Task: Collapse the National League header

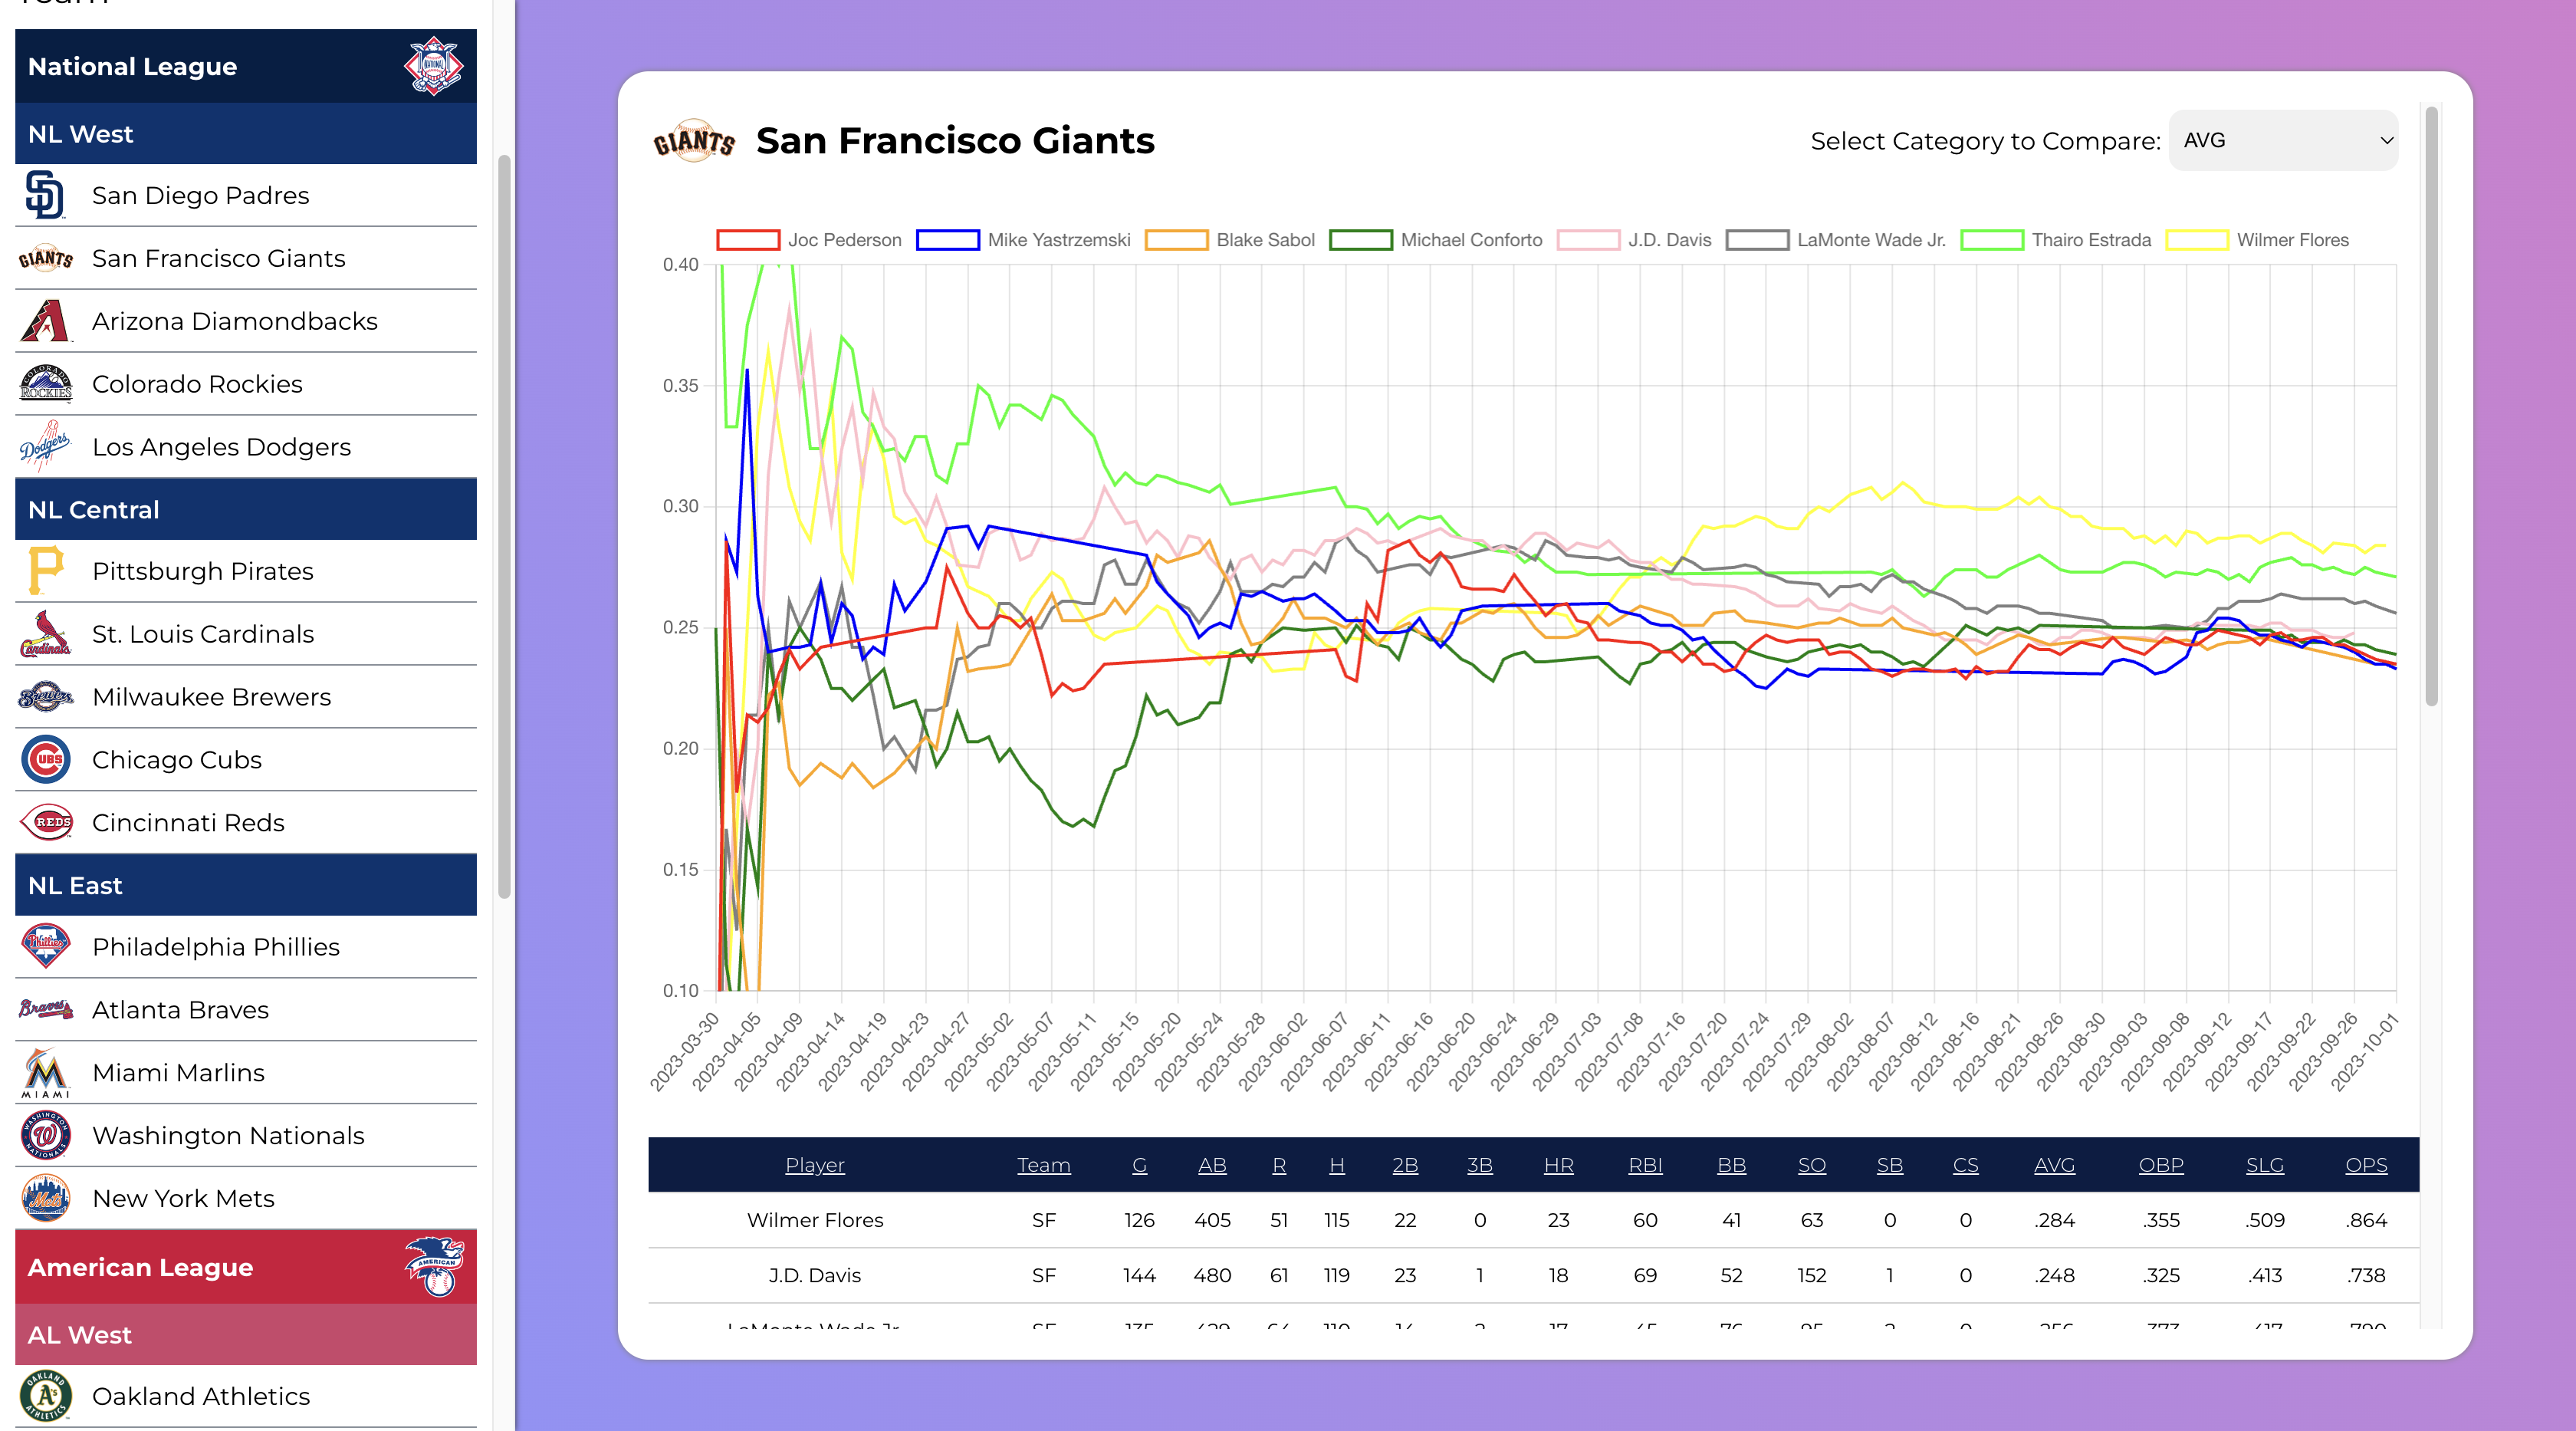Action: (245, 67)
